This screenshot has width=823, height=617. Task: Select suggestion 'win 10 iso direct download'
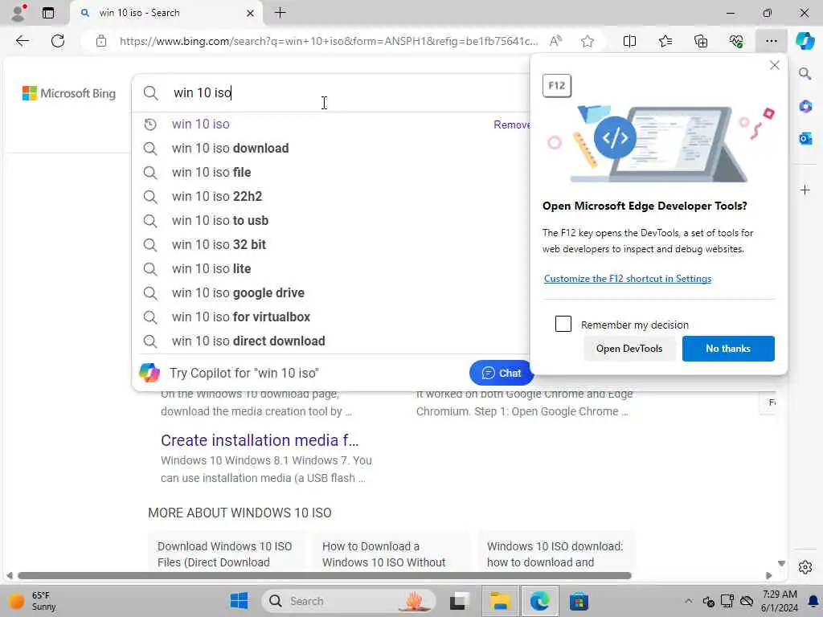tap(330, 341)
